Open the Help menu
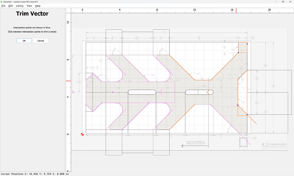The width and height of the screenshot is (294, 176). click(38, 6)
